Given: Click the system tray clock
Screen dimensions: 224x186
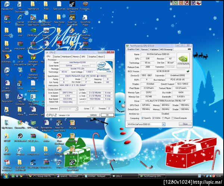Looking at the screenshot, I should coord(218,176).
